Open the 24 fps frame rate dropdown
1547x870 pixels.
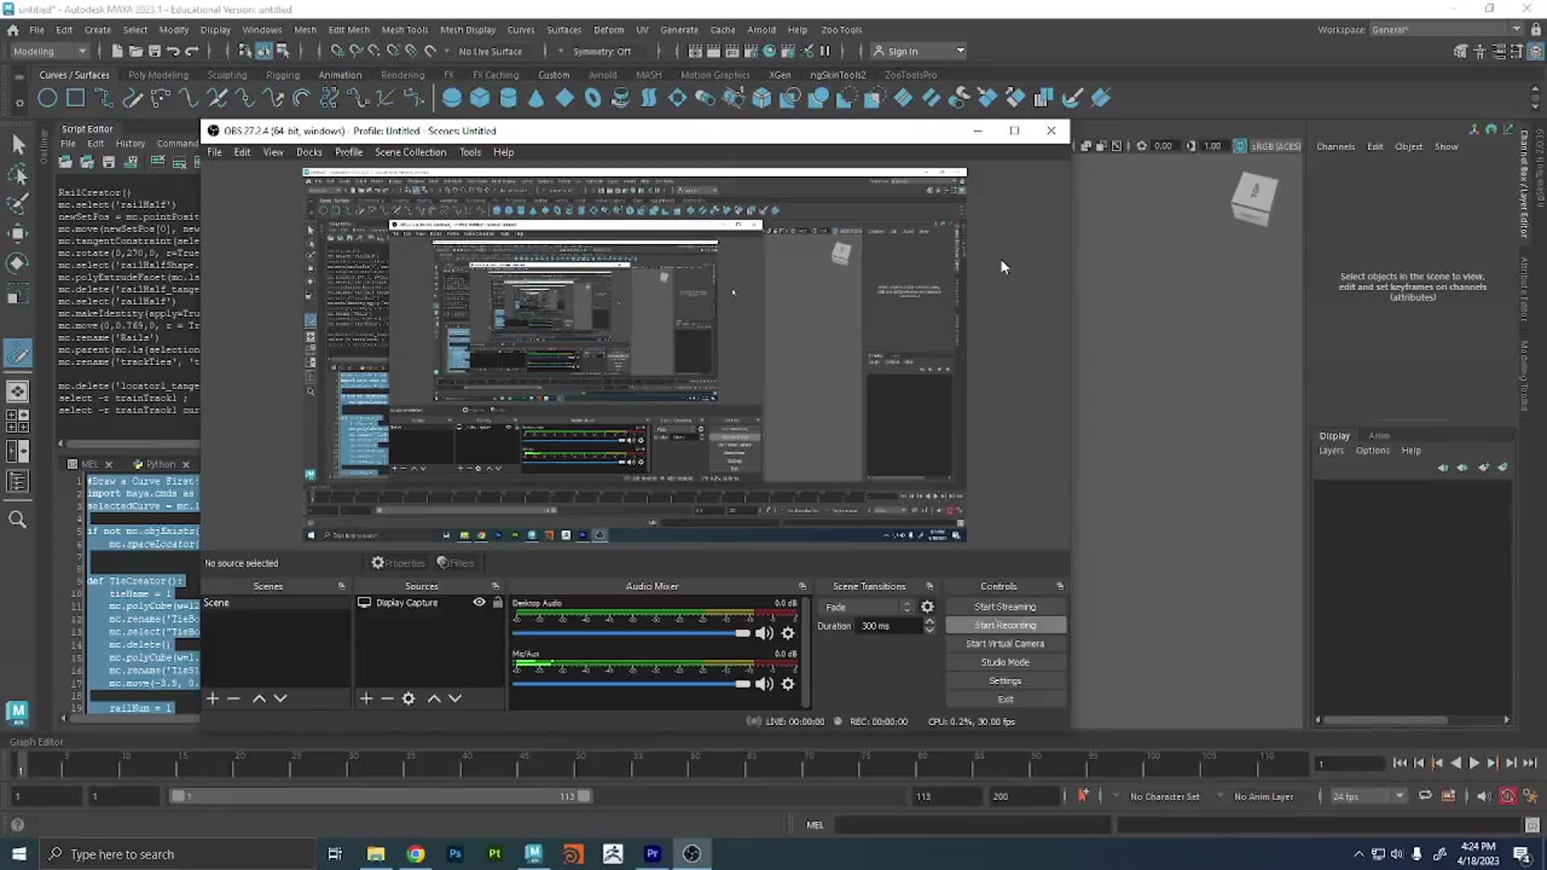[1367, 796]
